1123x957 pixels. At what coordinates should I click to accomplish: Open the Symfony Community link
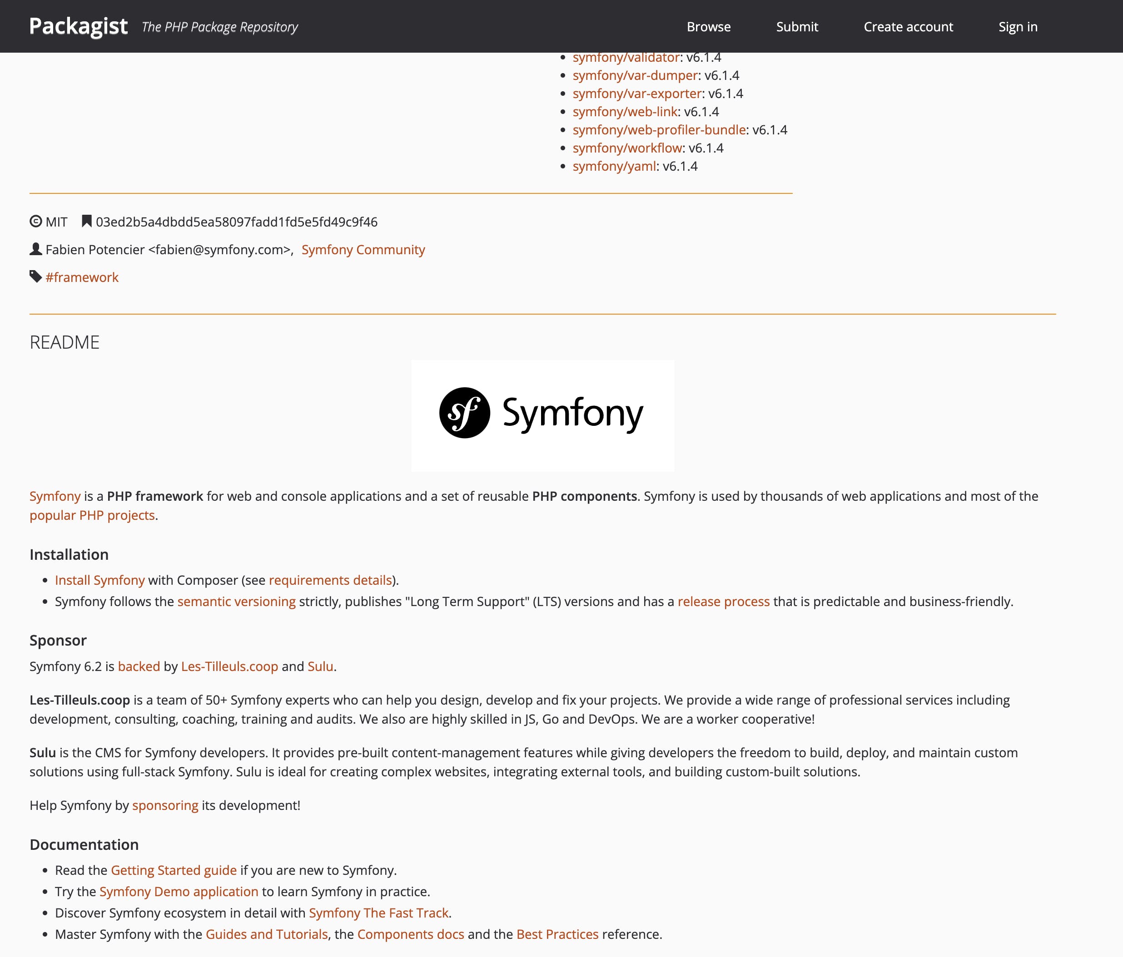click(363, 250)
